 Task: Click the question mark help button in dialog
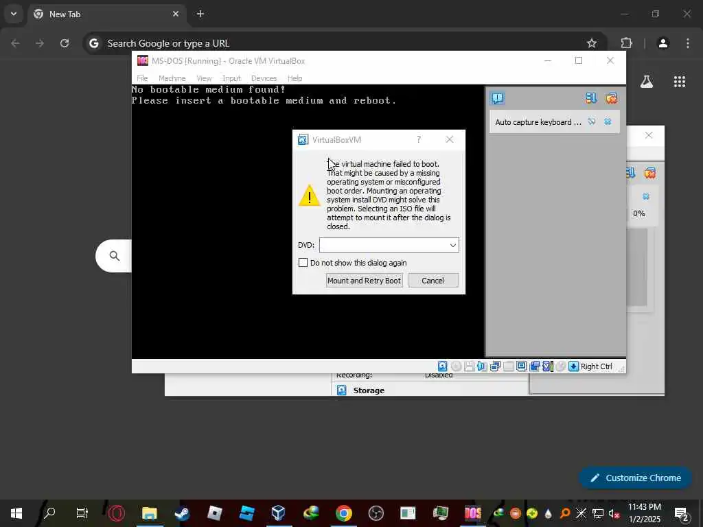click(x=419, y=139)
